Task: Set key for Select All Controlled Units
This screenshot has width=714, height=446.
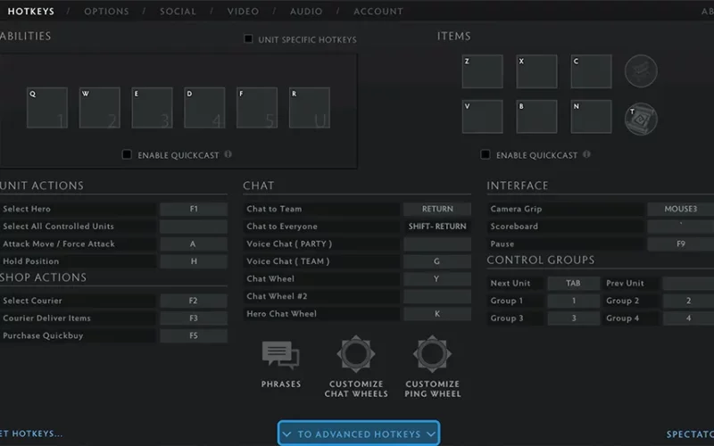Action: [194, 227]
